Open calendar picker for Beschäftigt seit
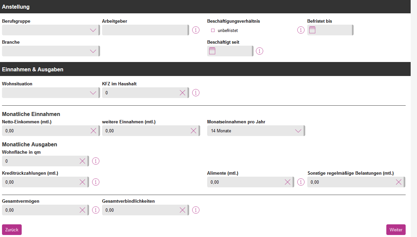 click(x=212, y=51)
